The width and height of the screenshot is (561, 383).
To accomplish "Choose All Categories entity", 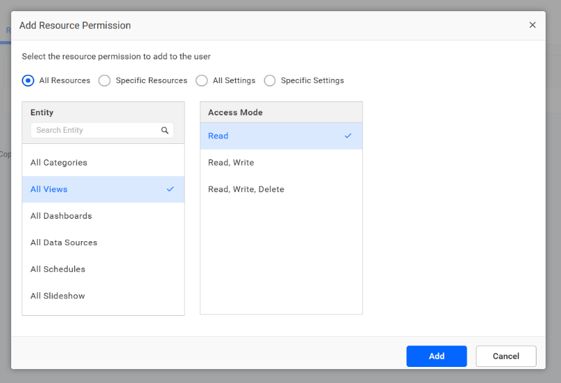I will tap(104, 163).
